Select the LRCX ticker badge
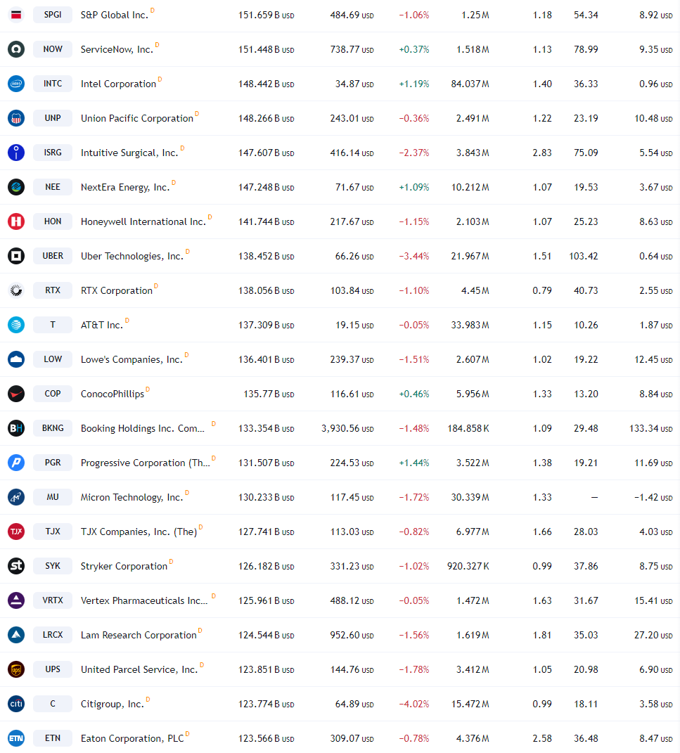680x753 pixels. [53, 635]
